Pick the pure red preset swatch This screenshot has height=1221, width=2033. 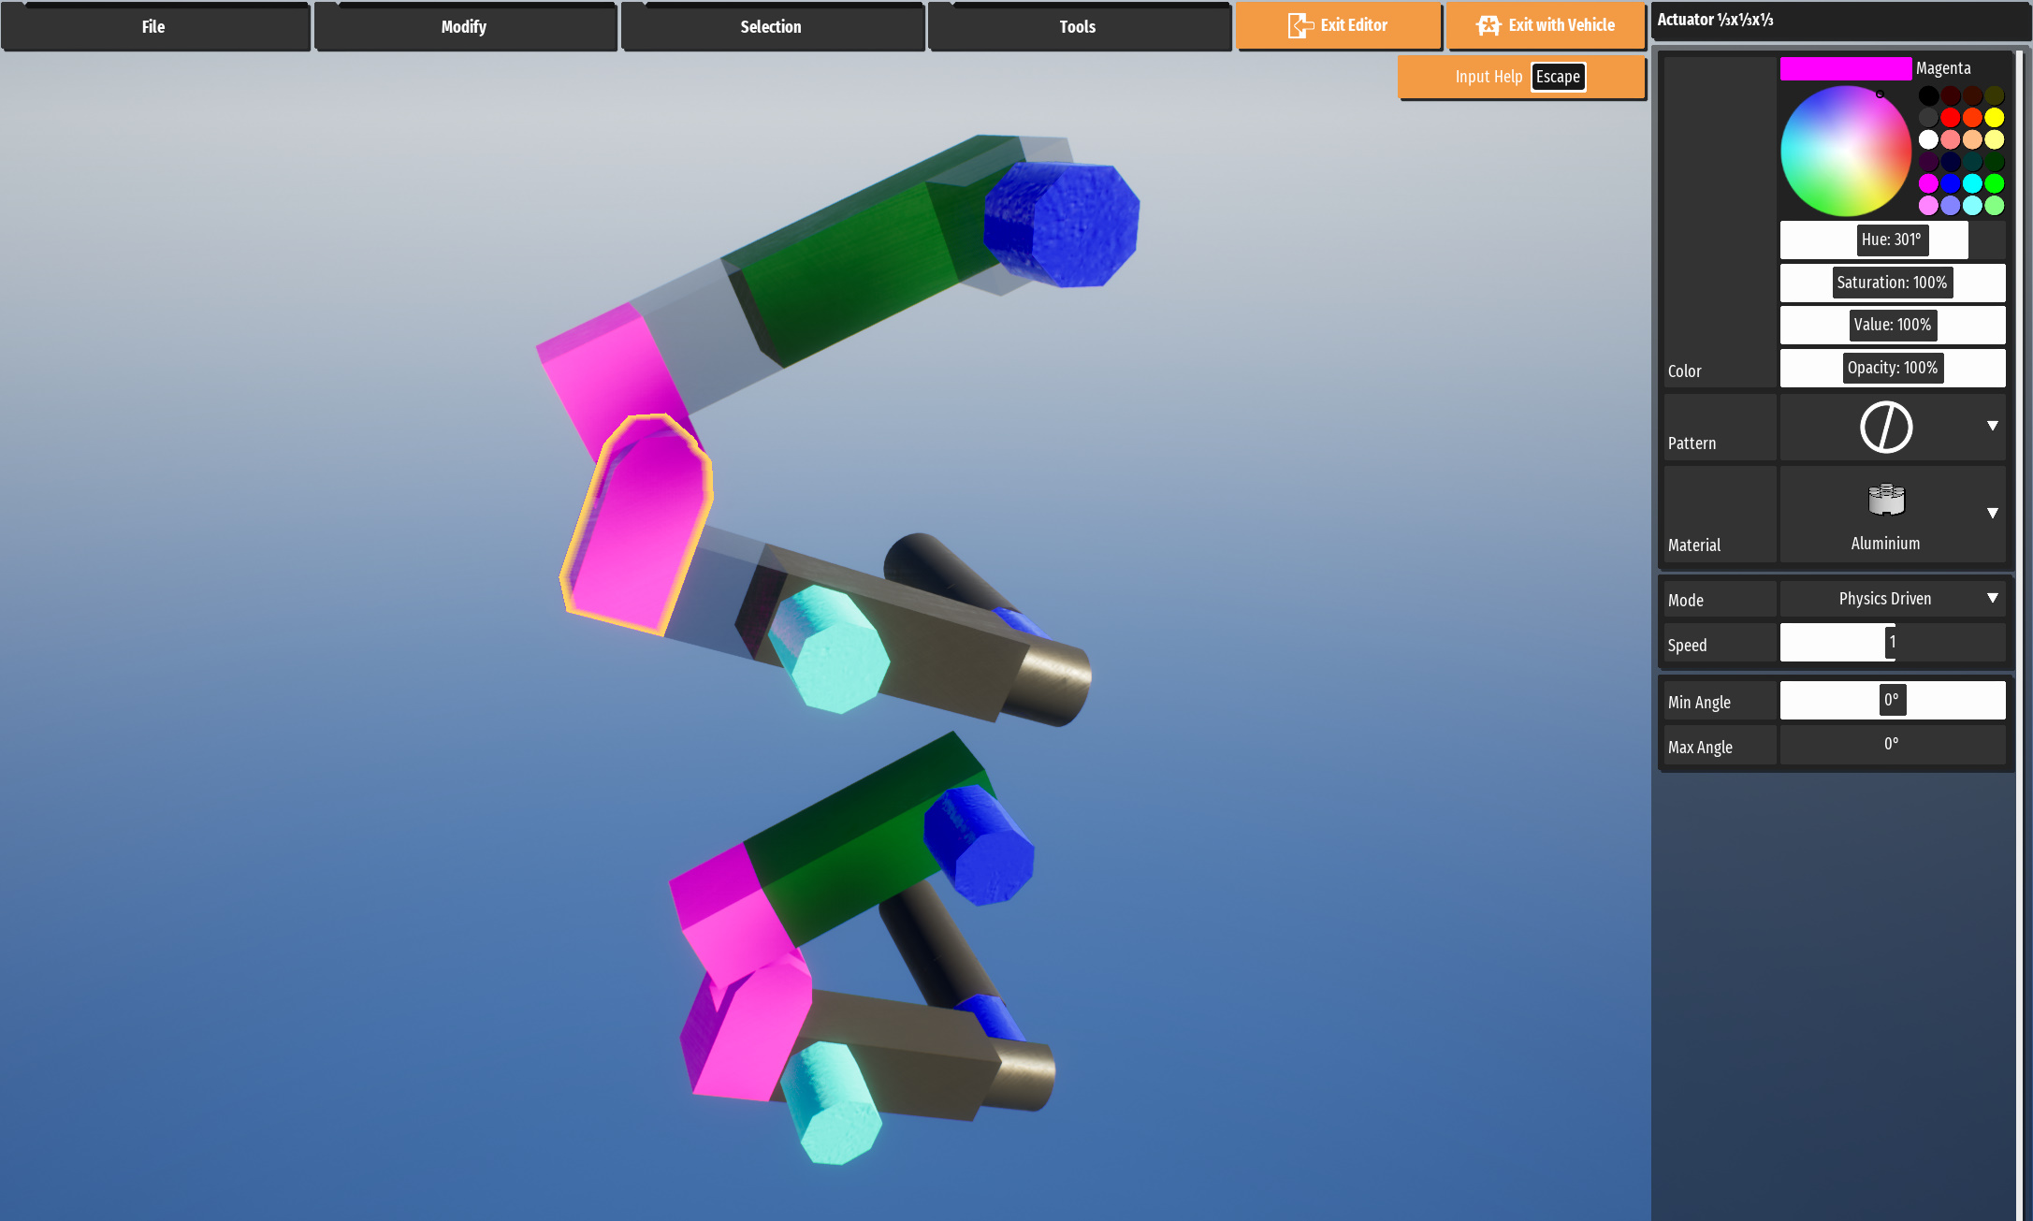tap(1950, 118)
